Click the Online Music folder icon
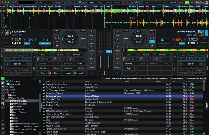Screen dimensions: 209x135 [x=8, y=81]
